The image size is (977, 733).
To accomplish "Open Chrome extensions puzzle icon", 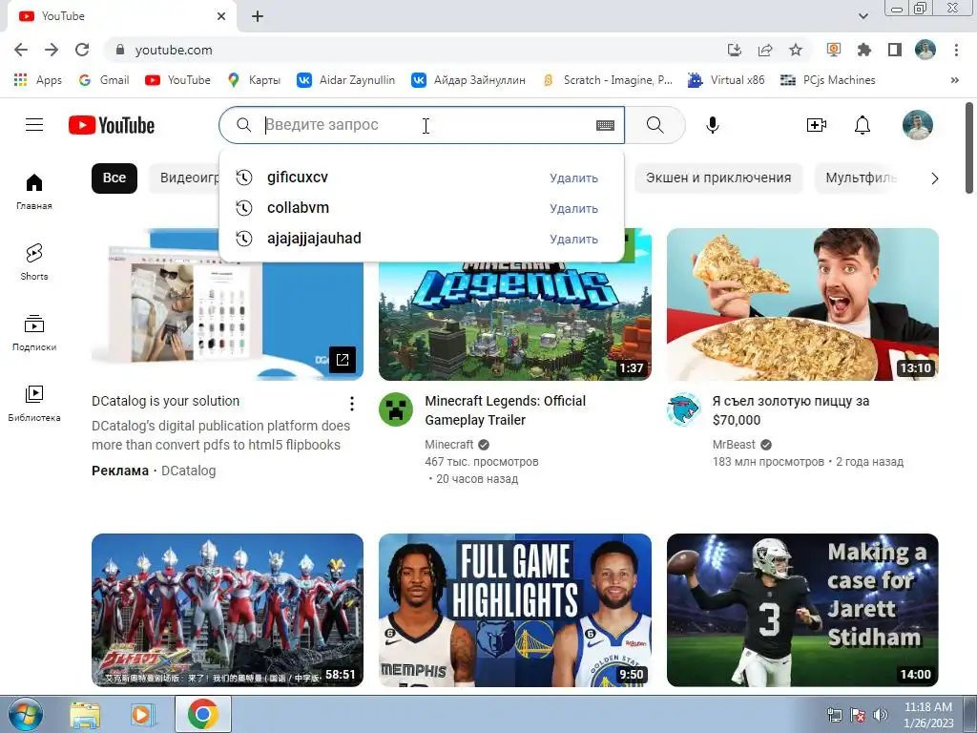I will (x=864, y=50).
